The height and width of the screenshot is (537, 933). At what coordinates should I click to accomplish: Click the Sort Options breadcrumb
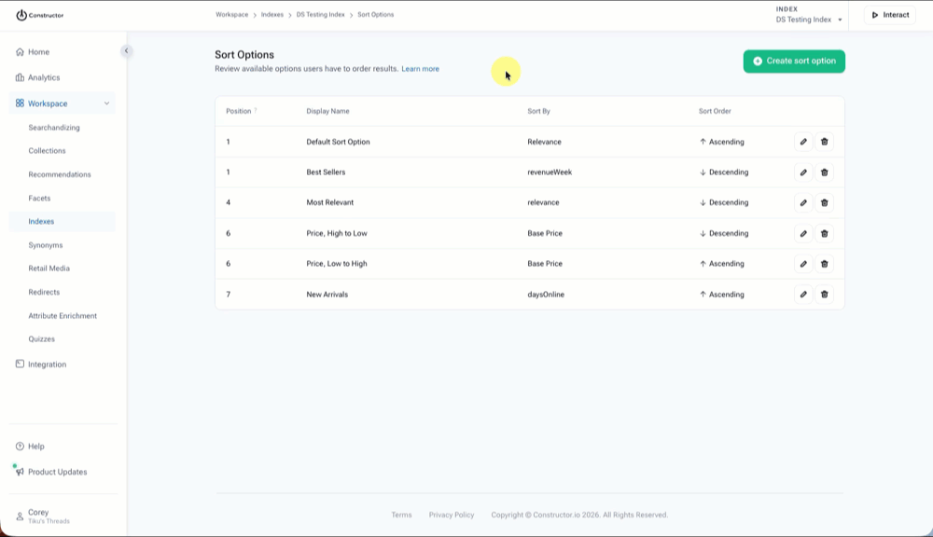(x=375, y=14)
